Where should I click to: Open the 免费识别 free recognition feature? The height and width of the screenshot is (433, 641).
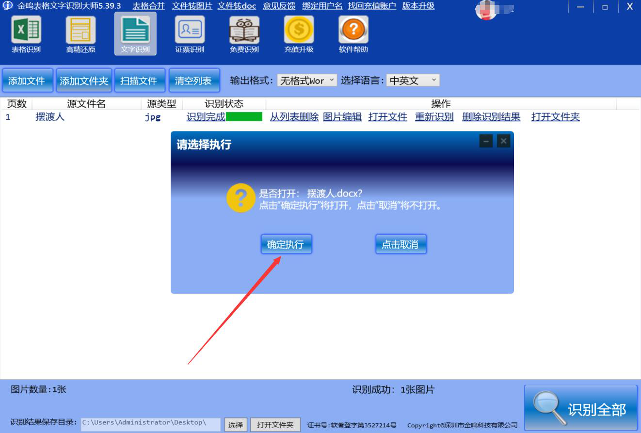(244, 34)
